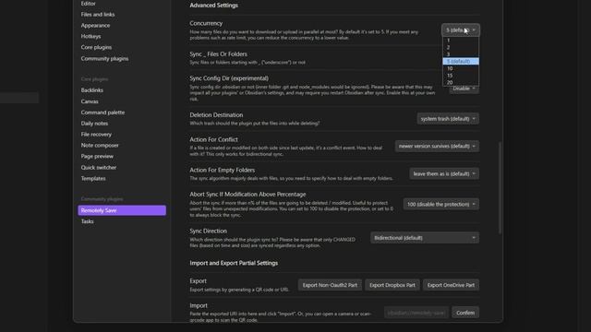Choose concurrency value 1
The height and width of the screenshot is (332, 591).
coord(461,40)
